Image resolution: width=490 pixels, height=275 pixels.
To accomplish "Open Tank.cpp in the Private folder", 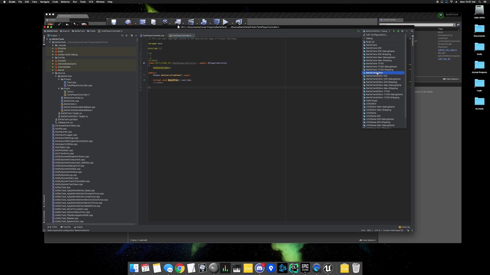I will (71, 82).
